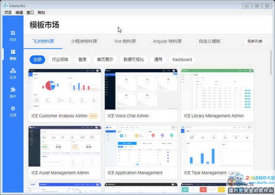Switch to the Angular 物料源 tab

tap(167, 41)
